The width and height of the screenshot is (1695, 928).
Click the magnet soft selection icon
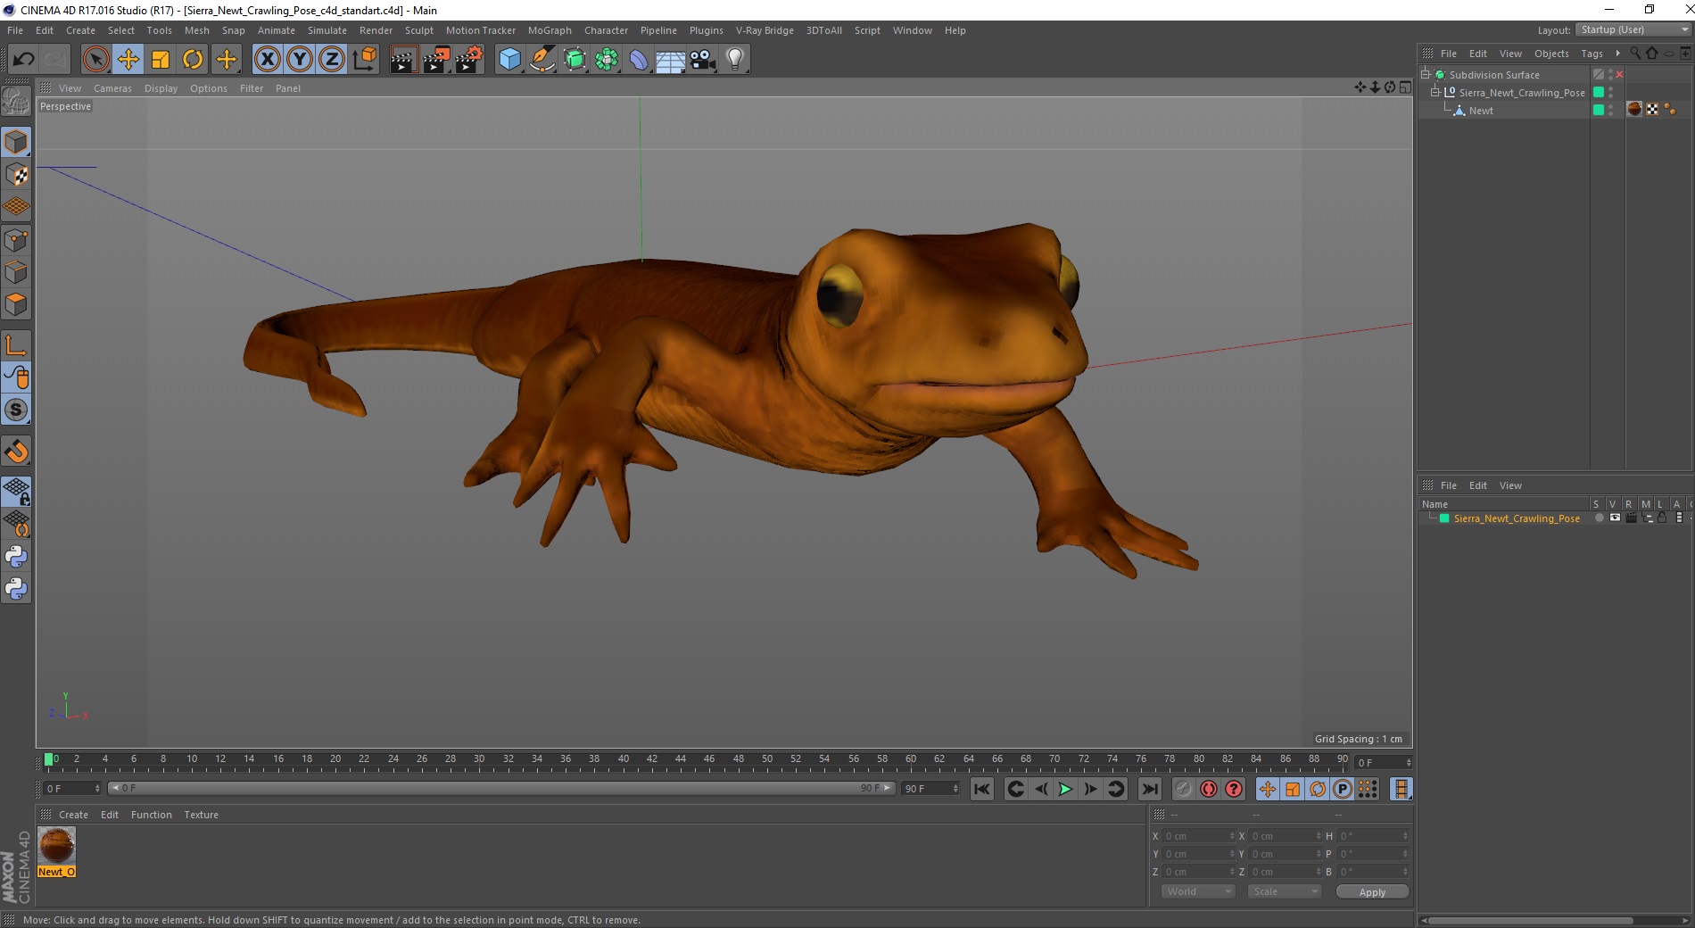[16, 452]
